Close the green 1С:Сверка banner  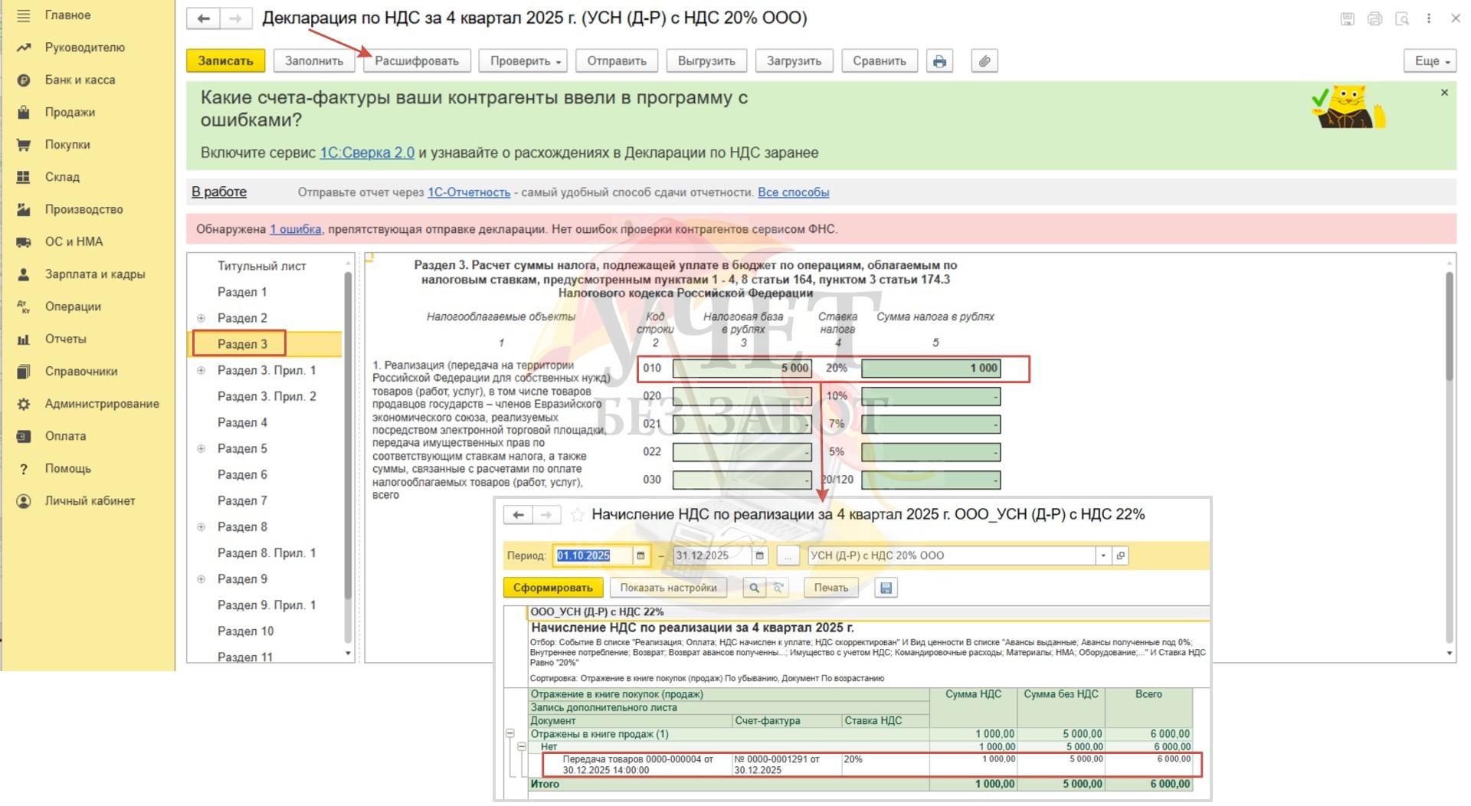[1444, 93]
